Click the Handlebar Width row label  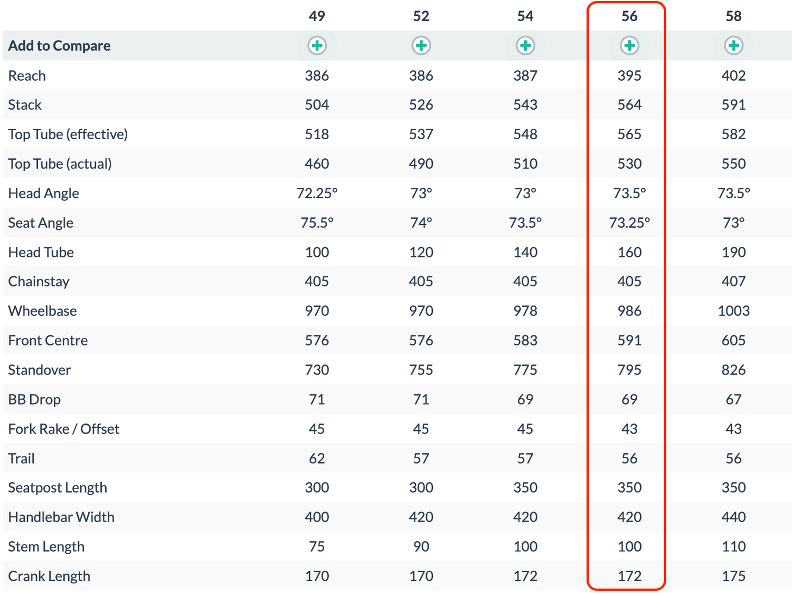[61, 517]
